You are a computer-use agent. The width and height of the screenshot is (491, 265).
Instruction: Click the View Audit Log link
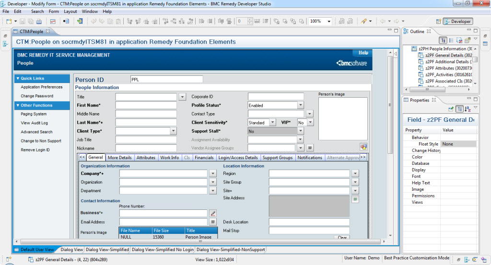click(x=34, y=123)
